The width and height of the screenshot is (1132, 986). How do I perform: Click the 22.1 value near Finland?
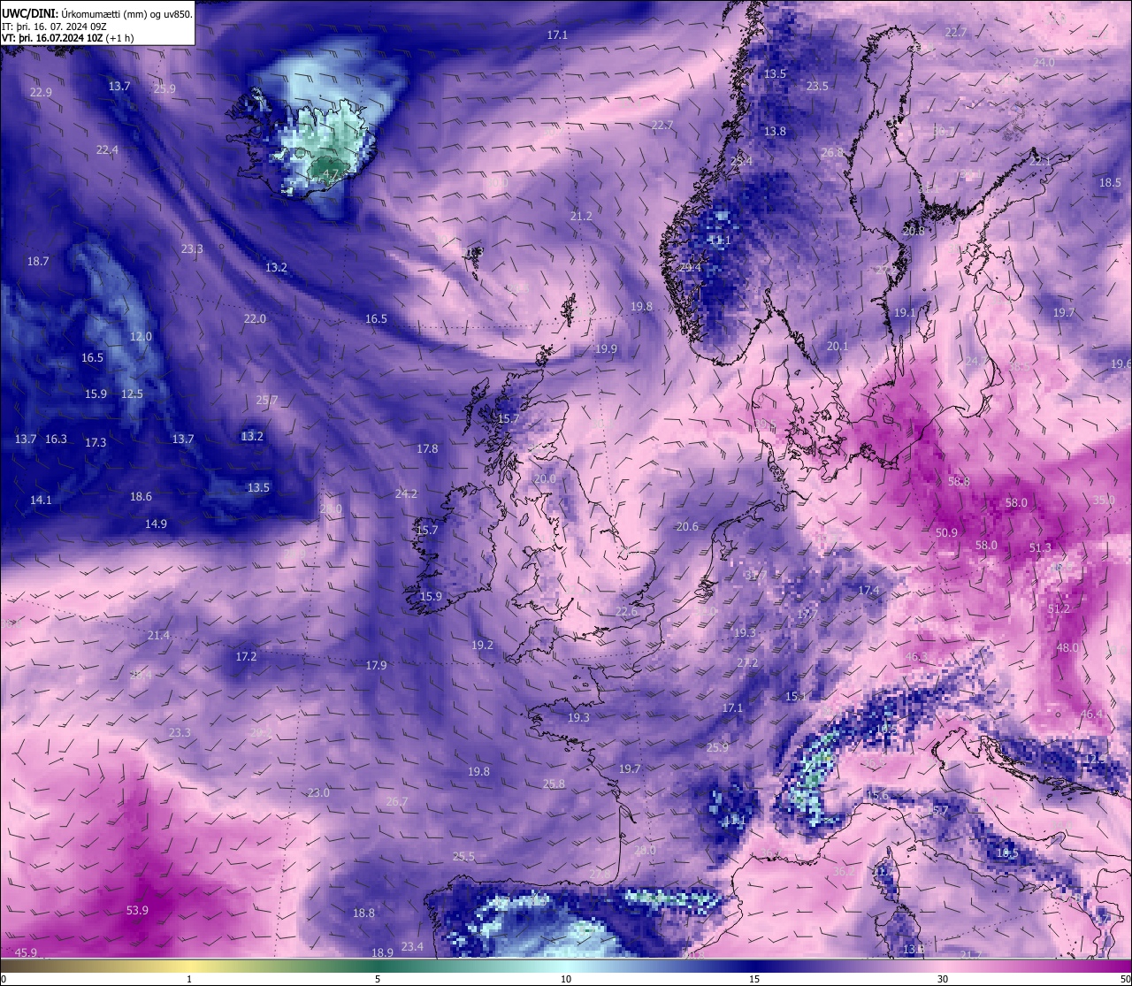1040,161
